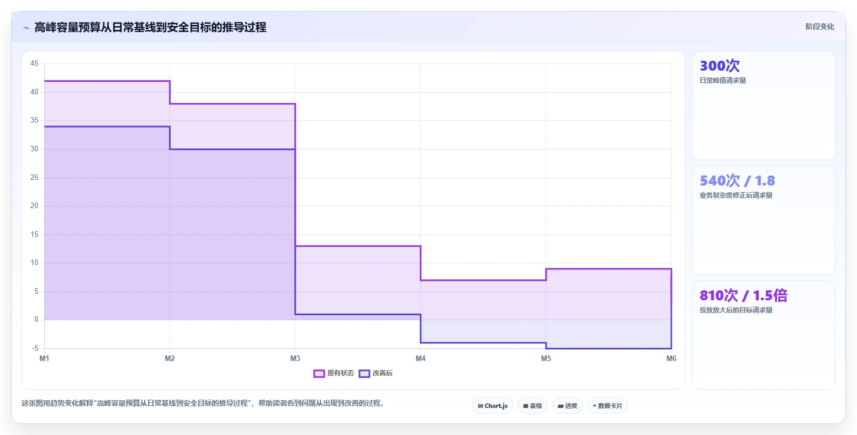The height and width of the screenshot is (435, 857).
Task: Click the 45 y-axis tick label
Action: pos(34,63)
